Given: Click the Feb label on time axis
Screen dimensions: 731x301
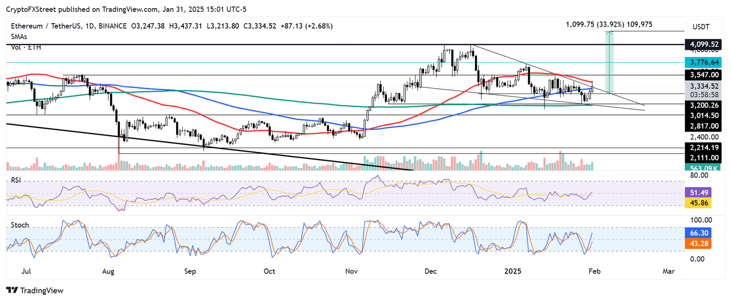Looking at the screenshot, I should tap(595, 272).
